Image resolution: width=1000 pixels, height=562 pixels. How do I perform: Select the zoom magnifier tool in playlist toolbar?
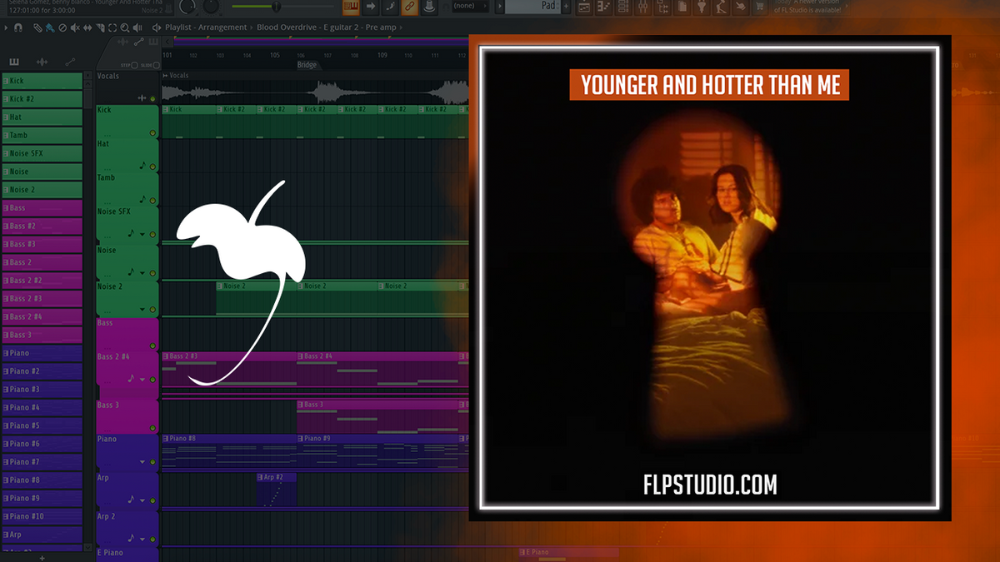(x=125, y=27)
